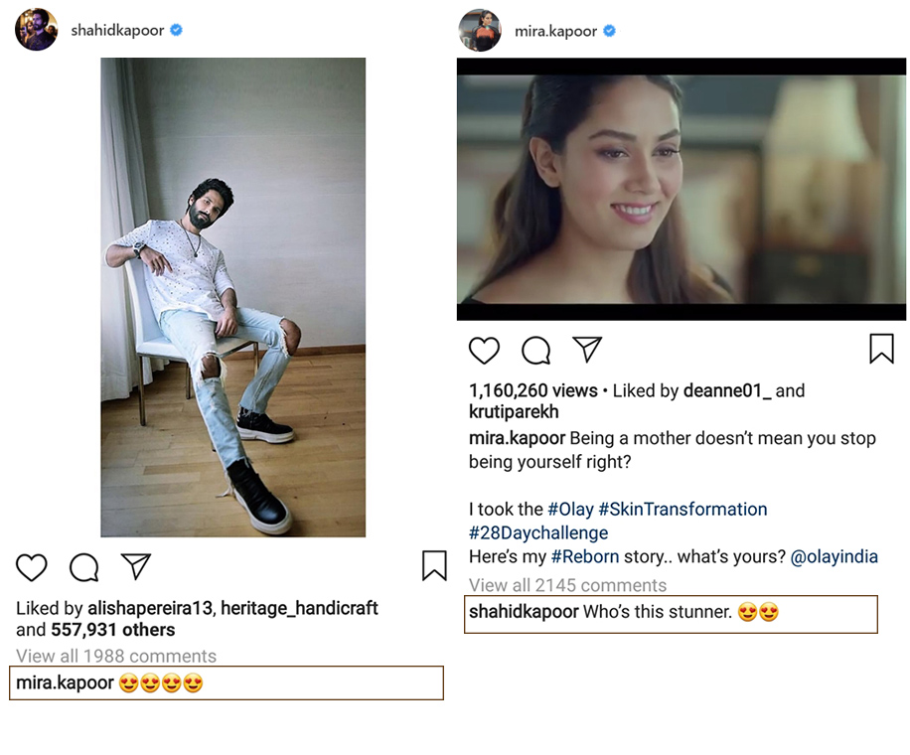
Task: Open comments on shahidkapoor's post
Action: point(84,567)
